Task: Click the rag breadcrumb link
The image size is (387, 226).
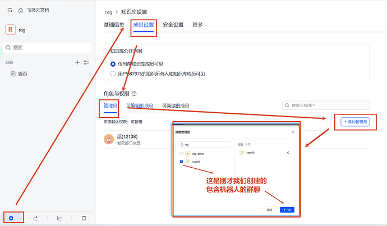Action: pos(108,12)
